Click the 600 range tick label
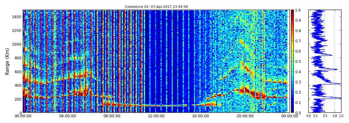The width and height of the screenshot is (349, 123). click(18, 72)
